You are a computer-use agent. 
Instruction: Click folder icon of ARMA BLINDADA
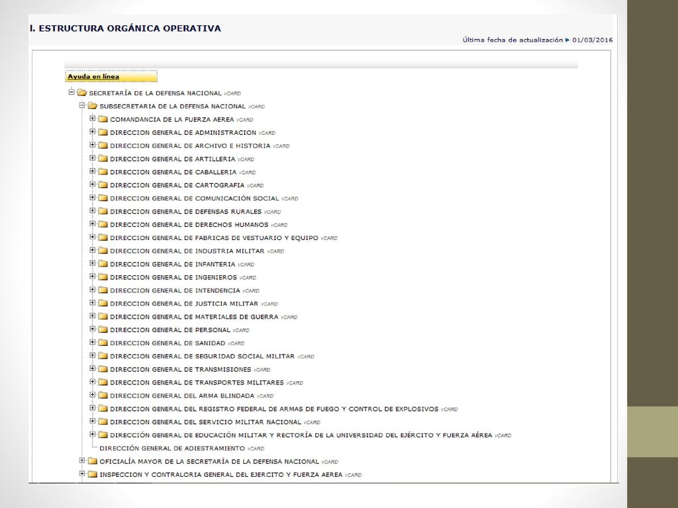(103, 396)
